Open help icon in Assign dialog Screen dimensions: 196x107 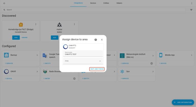click(96, 40)
